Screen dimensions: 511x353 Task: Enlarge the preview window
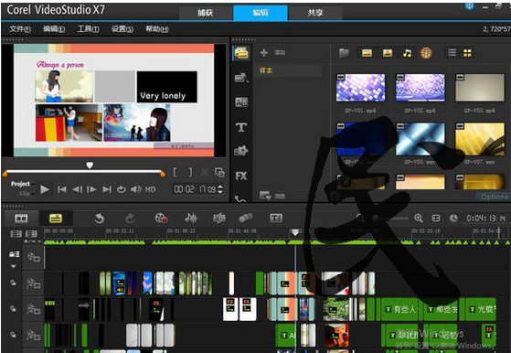219,172
